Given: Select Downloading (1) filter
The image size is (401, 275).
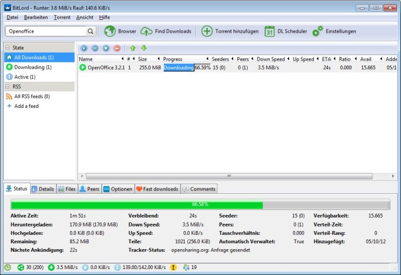Looking at the screenshot, I should 39,67.
